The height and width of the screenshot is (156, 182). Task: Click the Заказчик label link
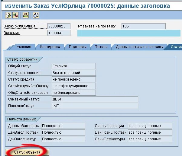point(11,33)
